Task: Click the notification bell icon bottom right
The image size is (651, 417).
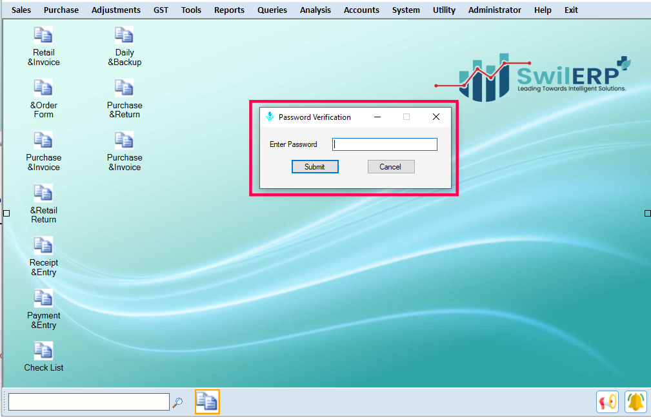Action: coord(636,402)
